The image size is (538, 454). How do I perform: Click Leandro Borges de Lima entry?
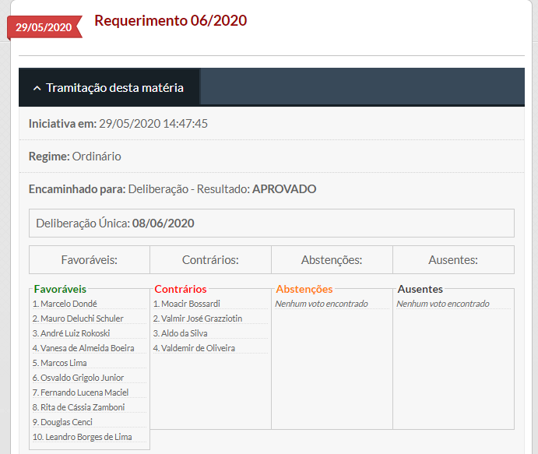(x=86, y=437)
